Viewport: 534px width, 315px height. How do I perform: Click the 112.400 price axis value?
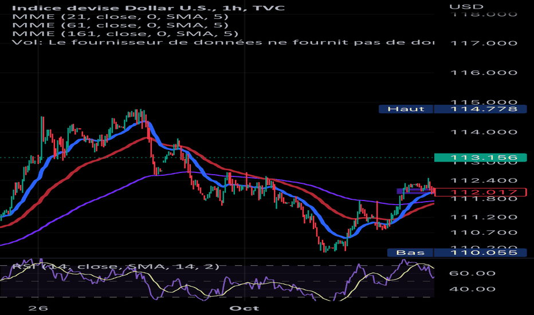click(x=484, y=180)
